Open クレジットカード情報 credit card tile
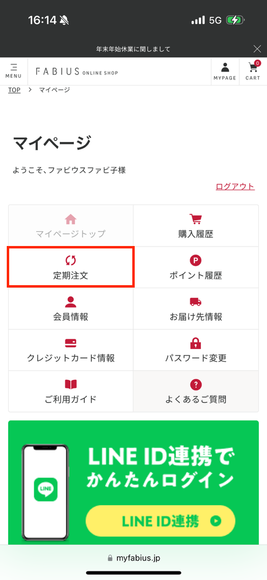The height and width of the screenshot is (580, 267). point(70,350)
